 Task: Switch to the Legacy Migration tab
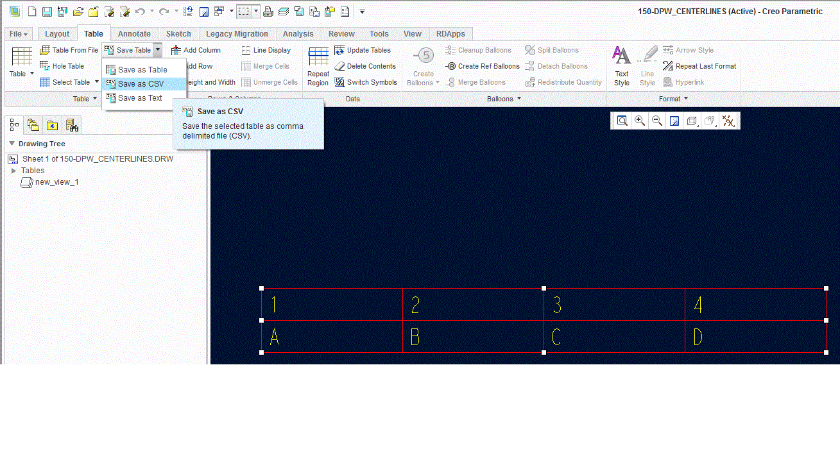pyautogui.click(x=237, y=34)
